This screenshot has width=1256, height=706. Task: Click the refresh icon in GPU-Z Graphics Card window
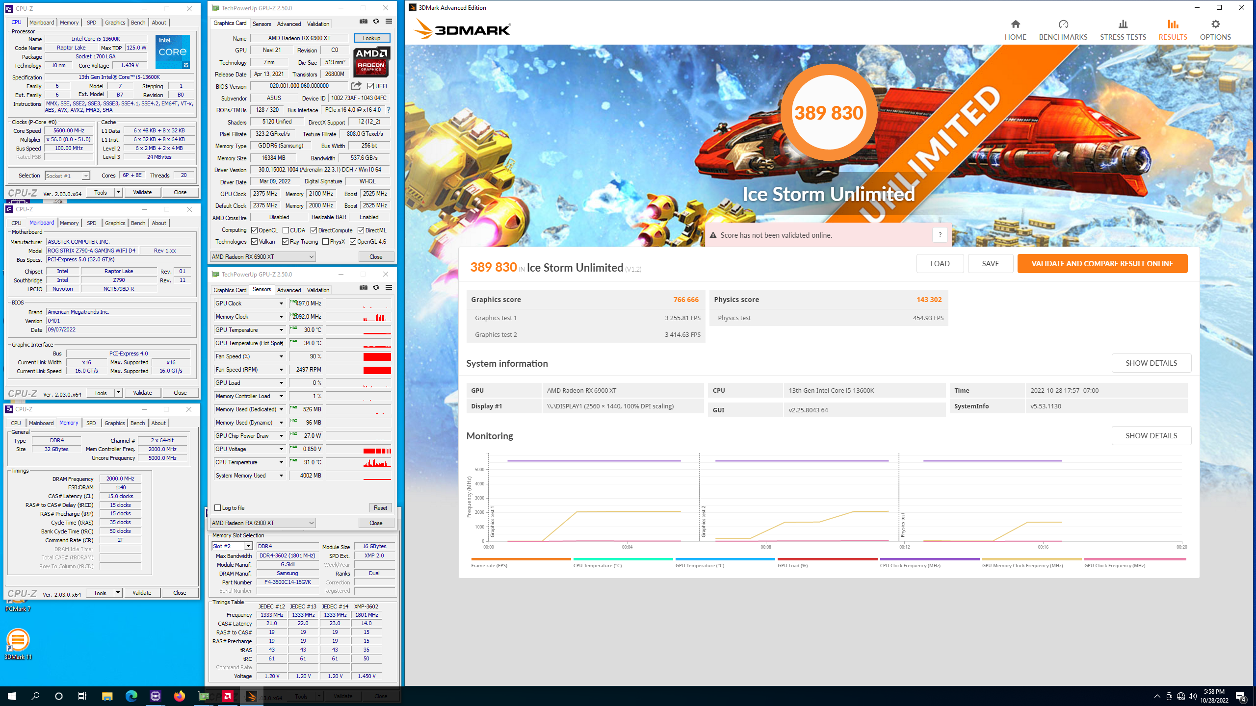pos(376,21)
